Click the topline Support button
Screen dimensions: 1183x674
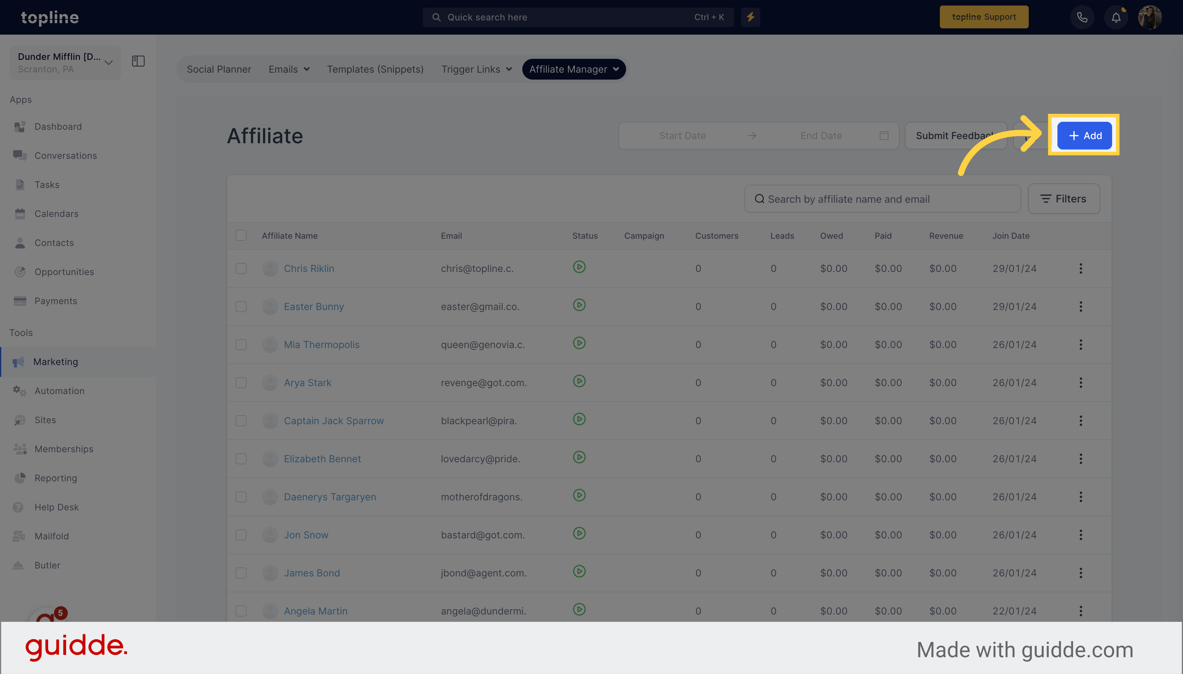click(x=984, y=17)
